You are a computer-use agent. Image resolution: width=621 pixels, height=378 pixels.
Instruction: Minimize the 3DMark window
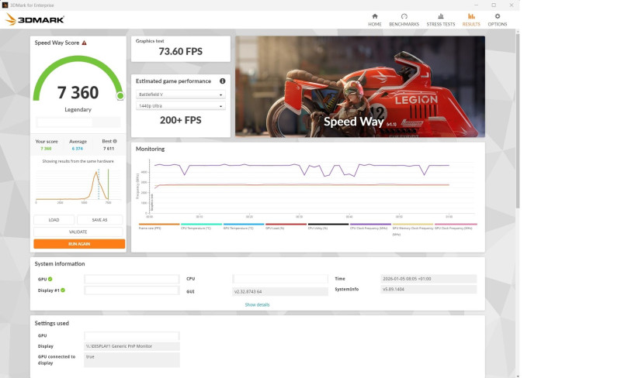point(476,5)
